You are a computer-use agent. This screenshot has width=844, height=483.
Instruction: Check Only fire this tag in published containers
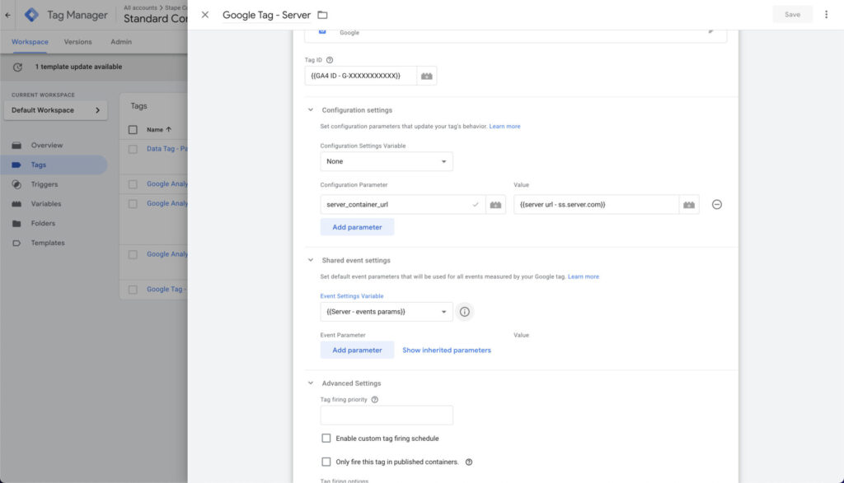(x=326, y=462)
